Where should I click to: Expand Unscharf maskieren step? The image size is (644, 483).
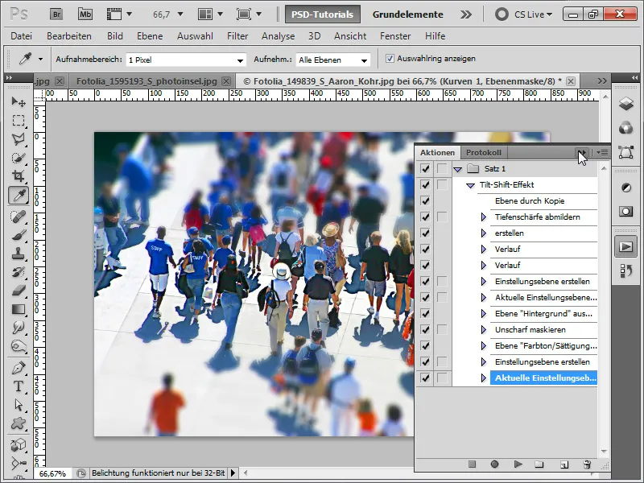pyautogui.click(x=484, y=329)
